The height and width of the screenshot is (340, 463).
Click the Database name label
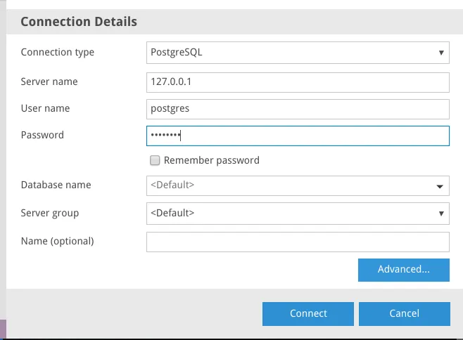coord(56,185)
